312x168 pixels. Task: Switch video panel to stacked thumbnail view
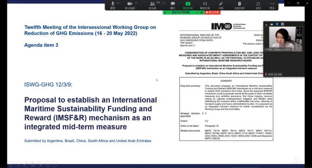coord(277,24)
